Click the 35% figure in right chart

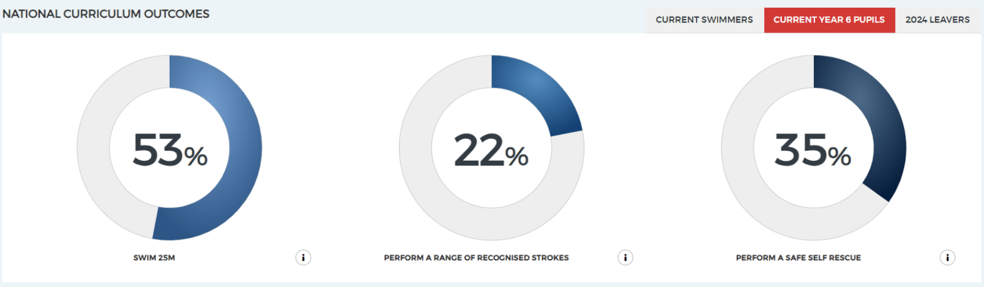(813, 150)
